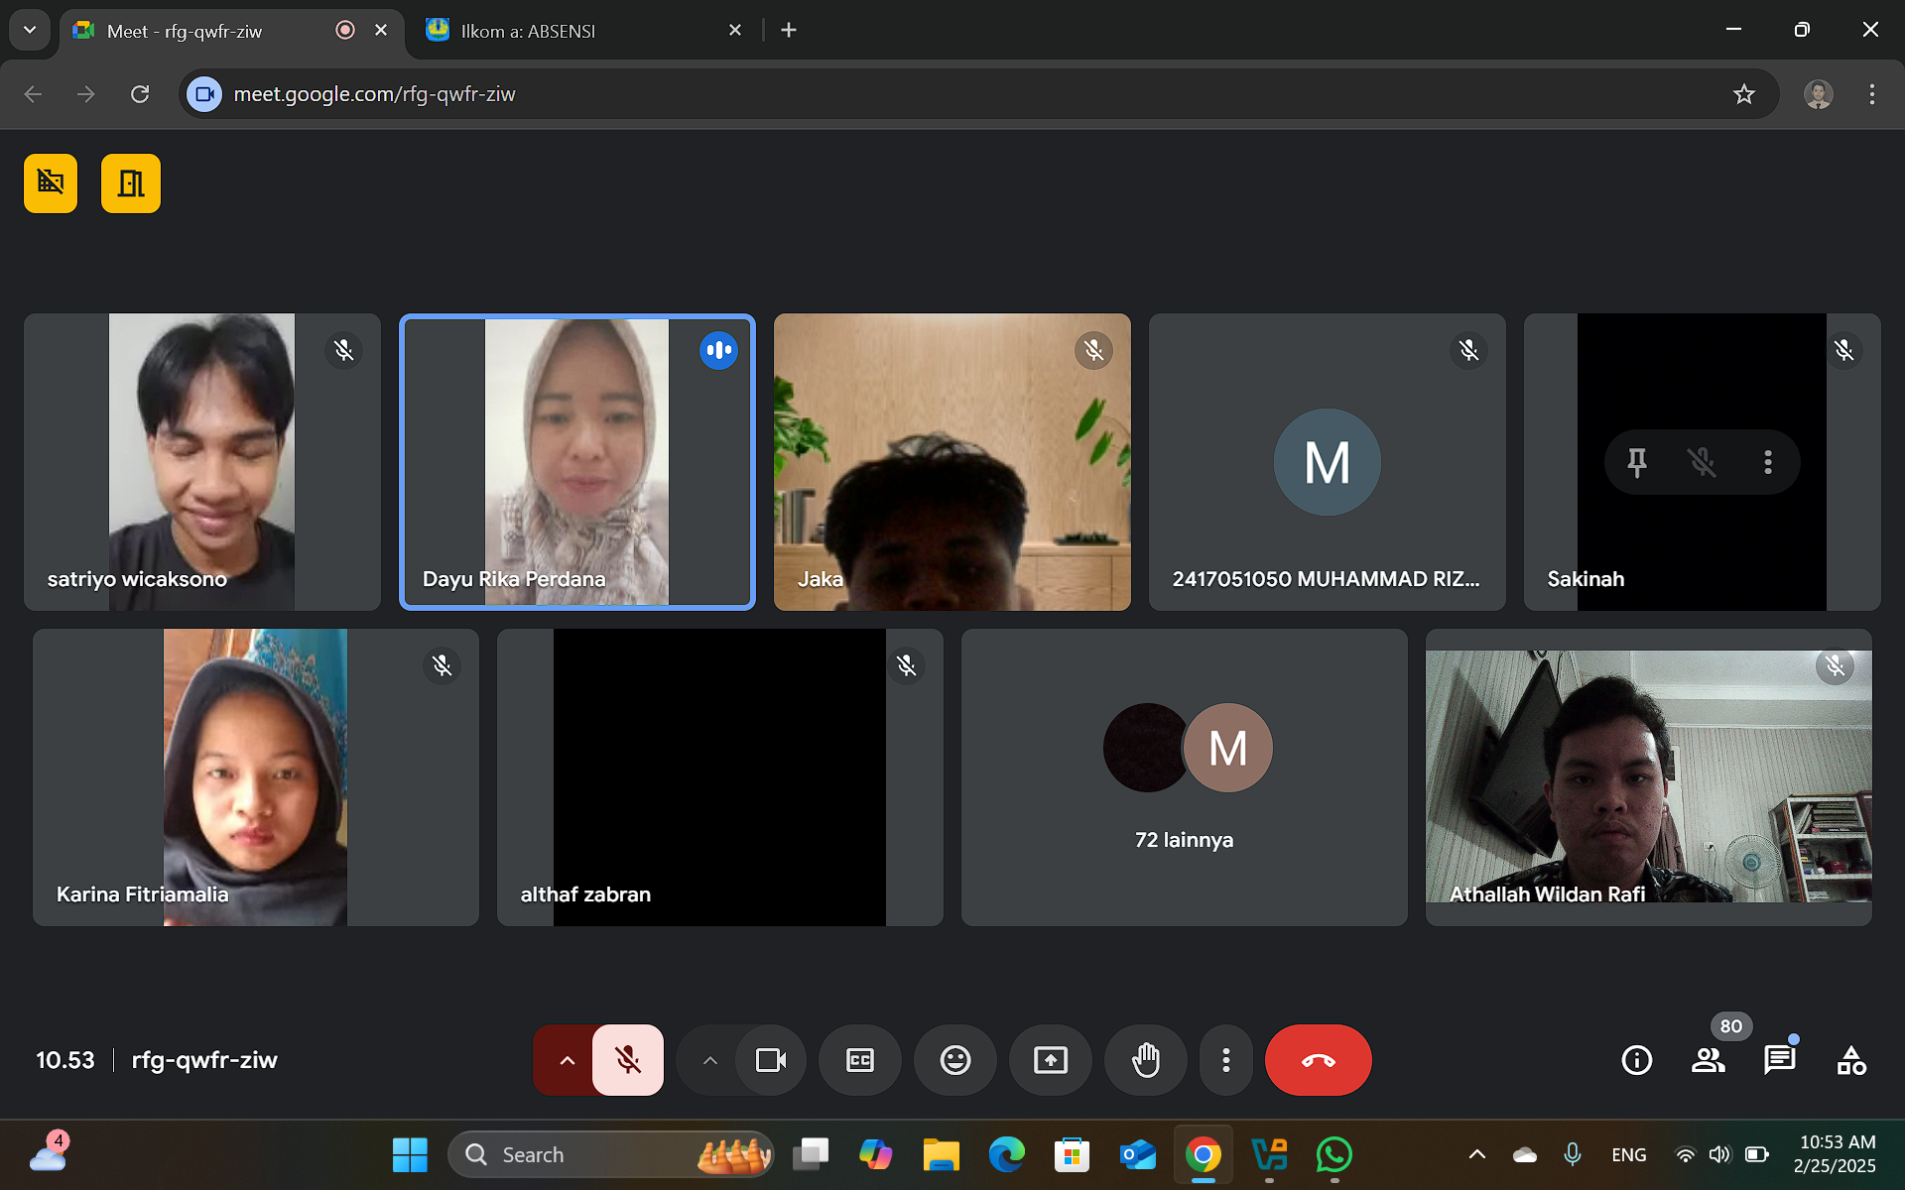Image resolution: width=1905 pixels, height=1190 pixels.
Task: Open tab search dropdown in Chrome
Action: pos(30,30)
